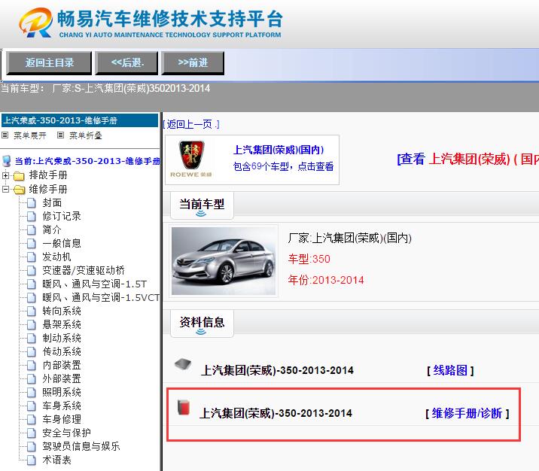Click the 年份:2013-2014 text
The height and width of the screenshot is (471, 539).
[x=326, y=280]
